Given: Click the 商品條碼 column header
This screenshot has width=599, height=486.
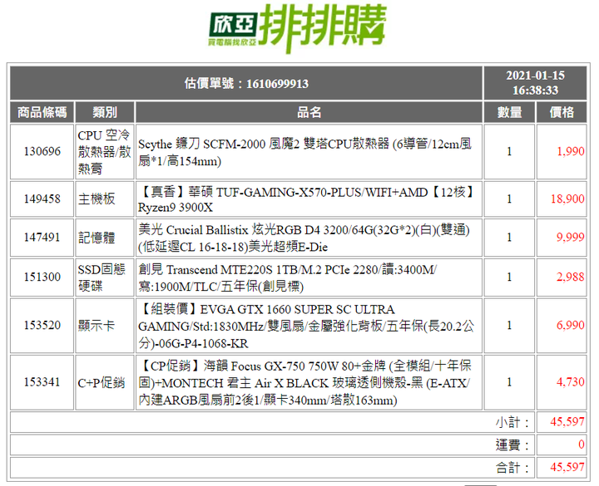Looking at the screenshot, I should [x=42, y=112].
